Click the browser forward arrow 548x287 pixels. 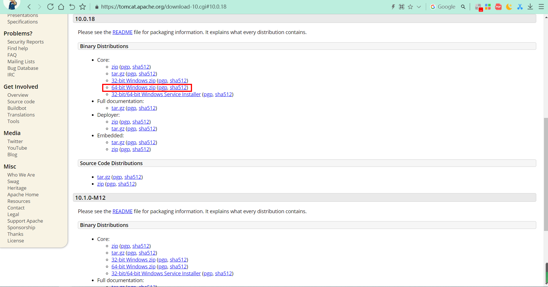click(x=39, y=7)
